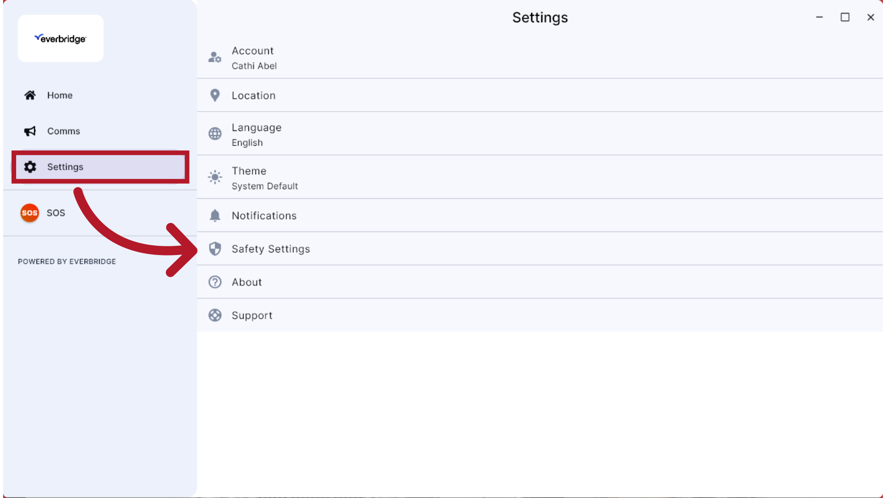Click the Account person icon

[x=215, y=57]
